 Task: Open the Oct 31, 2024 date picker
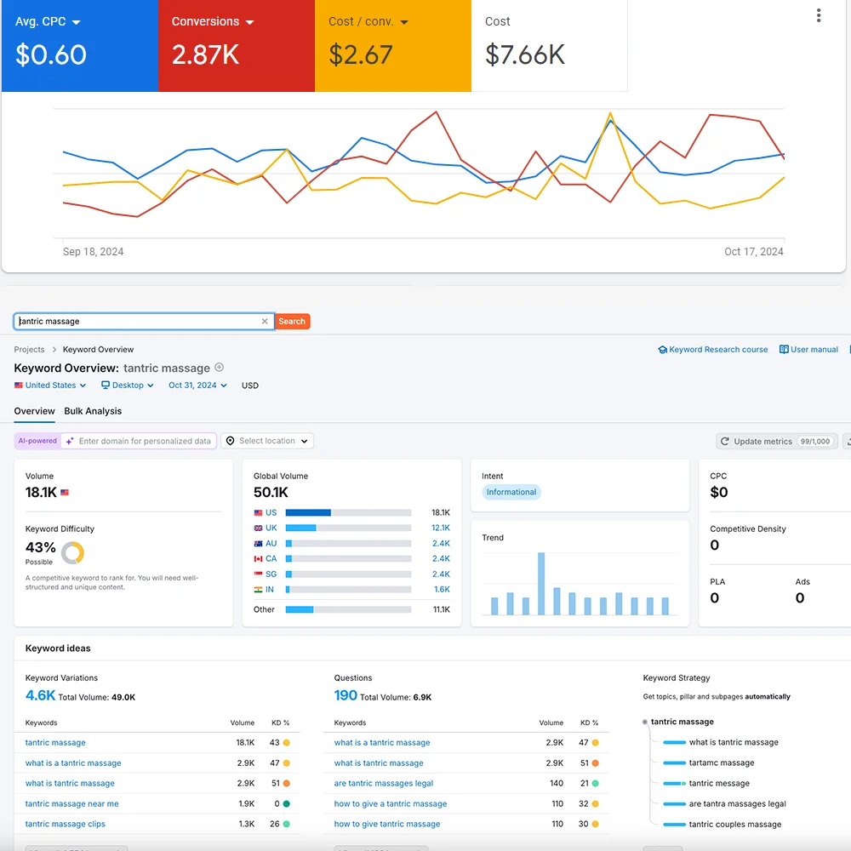(x=197, y=386)
